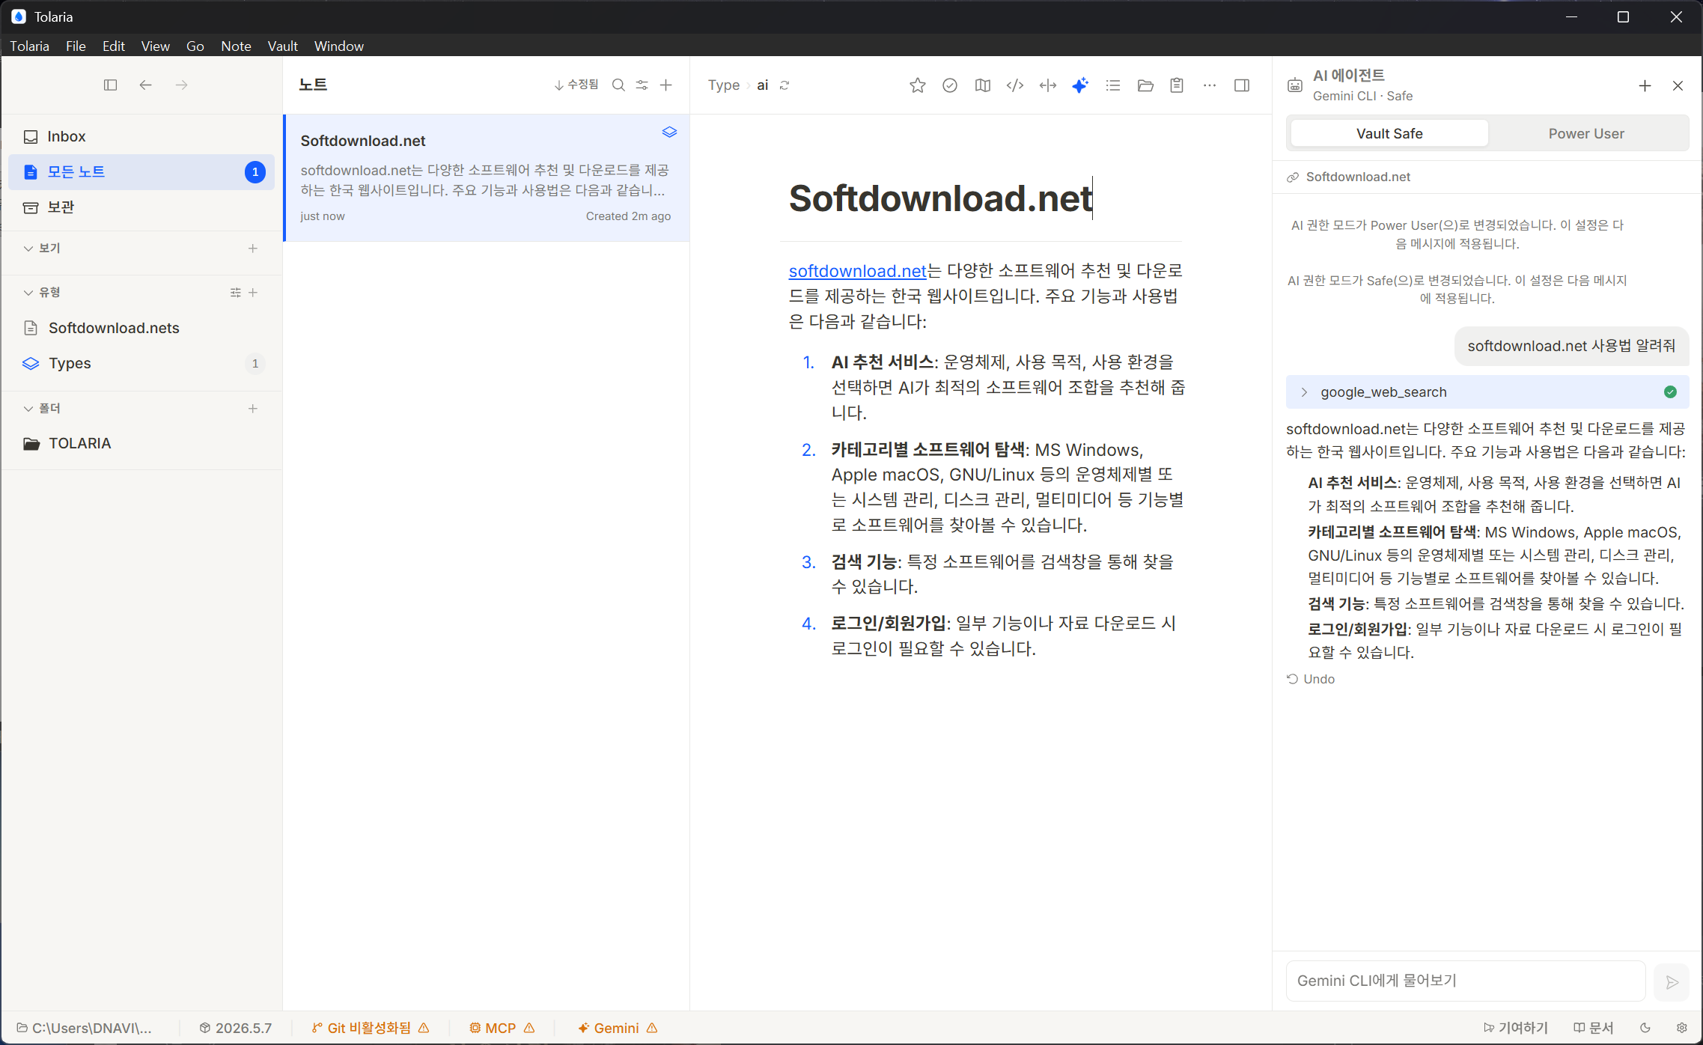Show the table of contents list icon

pyautogui.click(x=1113, y=85)
